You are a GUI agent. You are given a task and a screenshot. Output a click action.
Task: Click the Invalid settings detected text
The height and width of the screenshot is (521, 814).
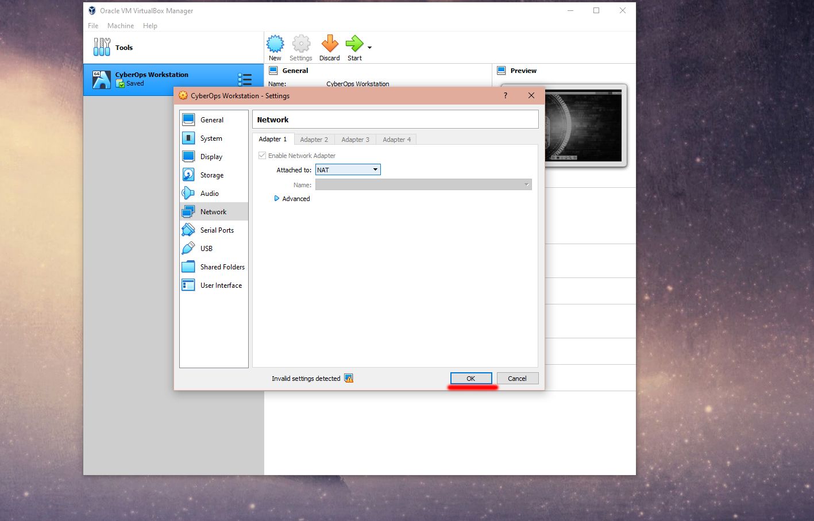click(306, 379)
